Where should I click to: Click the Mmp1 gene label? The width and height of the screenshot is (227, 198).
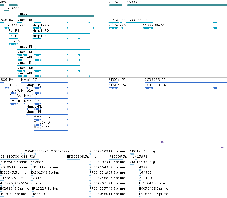coord(22,14)
